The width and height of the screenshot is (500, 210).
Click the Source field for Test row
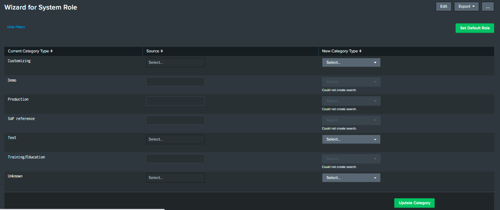tap(175, 139)
